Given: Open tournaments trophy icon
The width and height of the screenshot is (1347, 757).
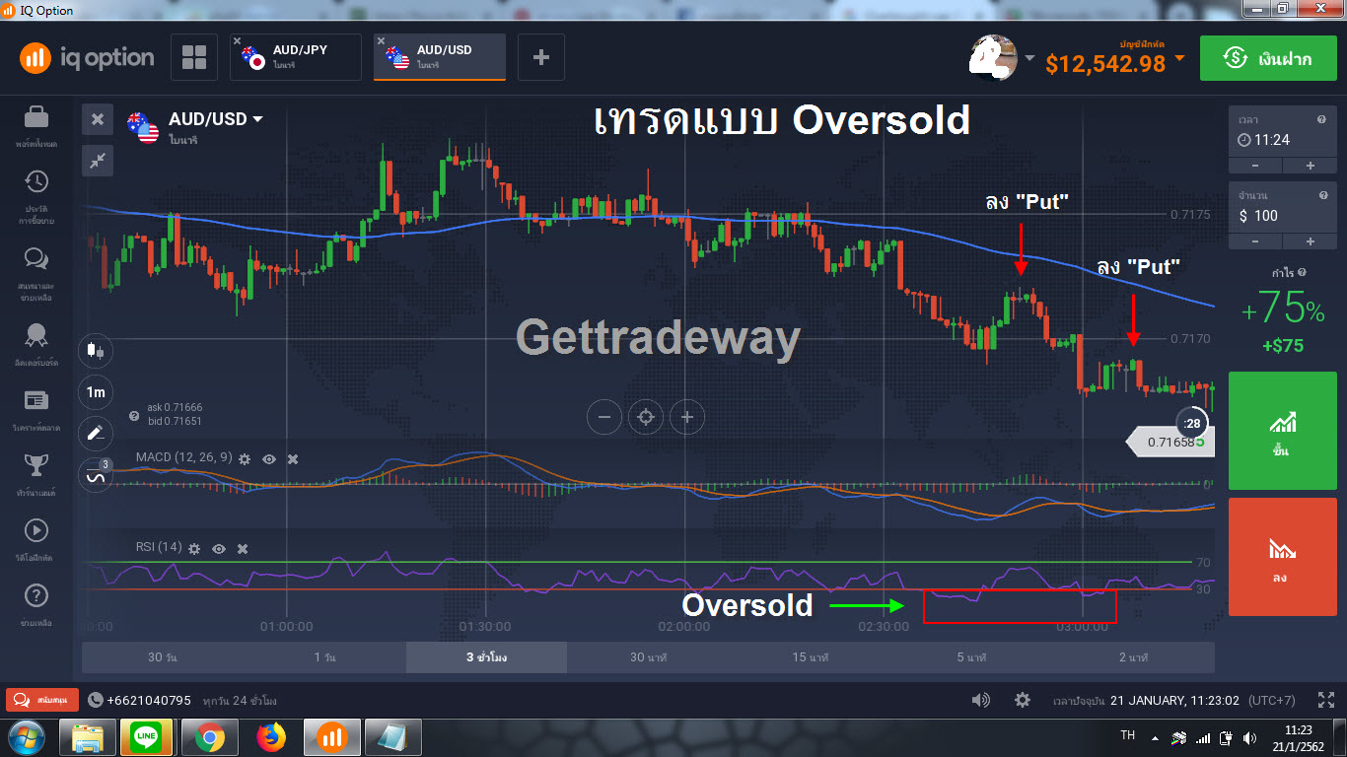Looking at the screenshot, I should click(36, 464).
